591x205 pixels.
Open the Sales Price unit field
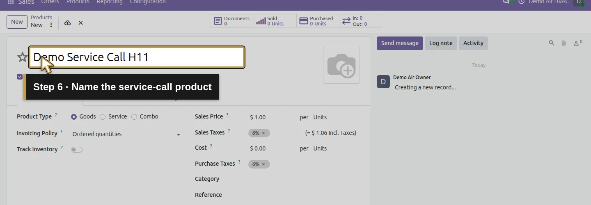click(320, 117)
